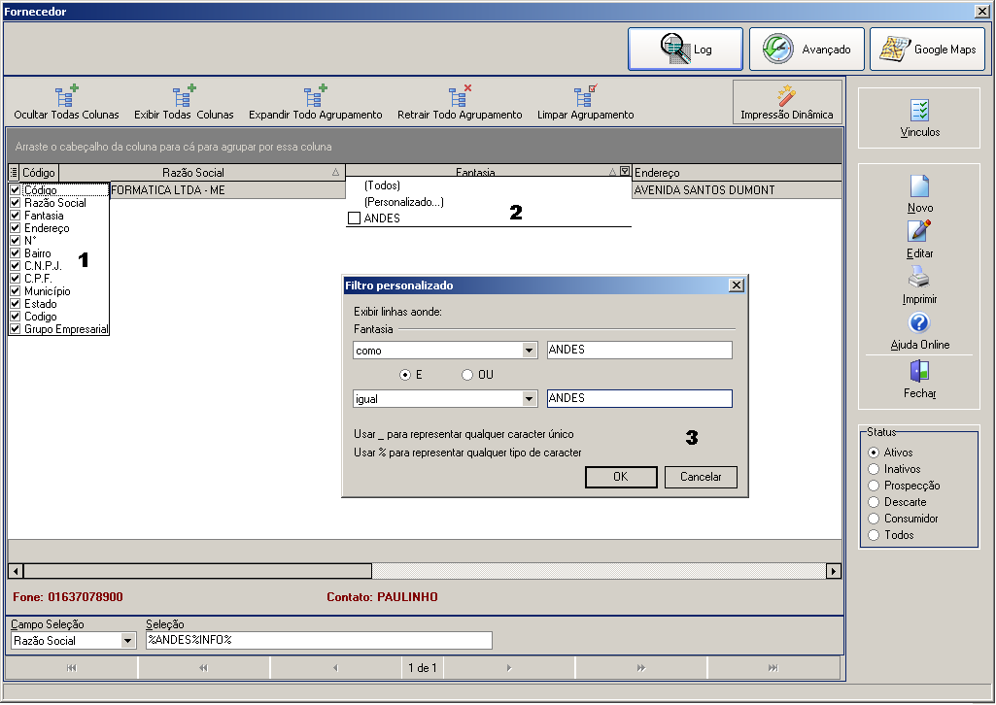Click the 'FORMATICA LTDA - ME' cell
The image size is (996, 705).
[x=227, y=189]
